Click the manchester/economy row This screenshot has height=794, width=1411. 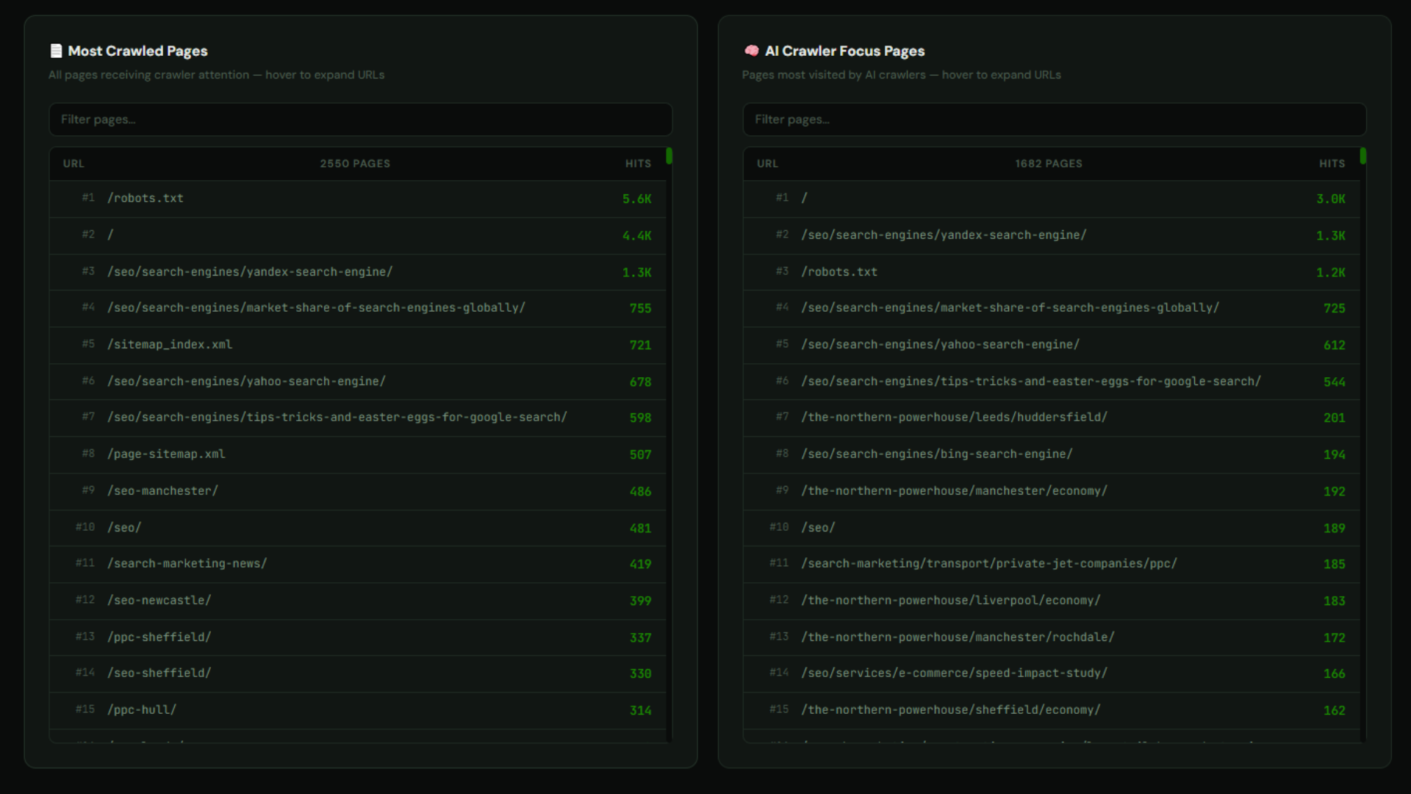1052,491
